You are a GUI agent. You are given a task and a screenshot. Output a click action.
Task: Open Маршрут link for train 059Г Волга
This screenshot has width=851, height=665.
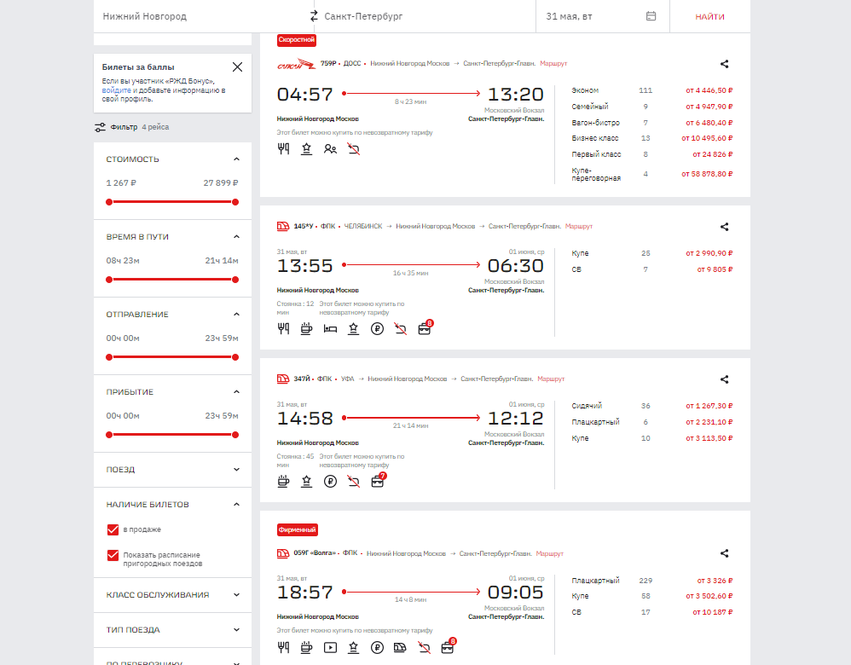[549, 553]
